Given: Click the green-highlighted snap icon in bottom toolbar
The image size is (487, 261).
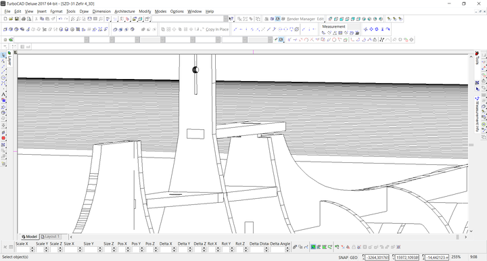Looking at the screenshot, I should (x=313, y=247).
